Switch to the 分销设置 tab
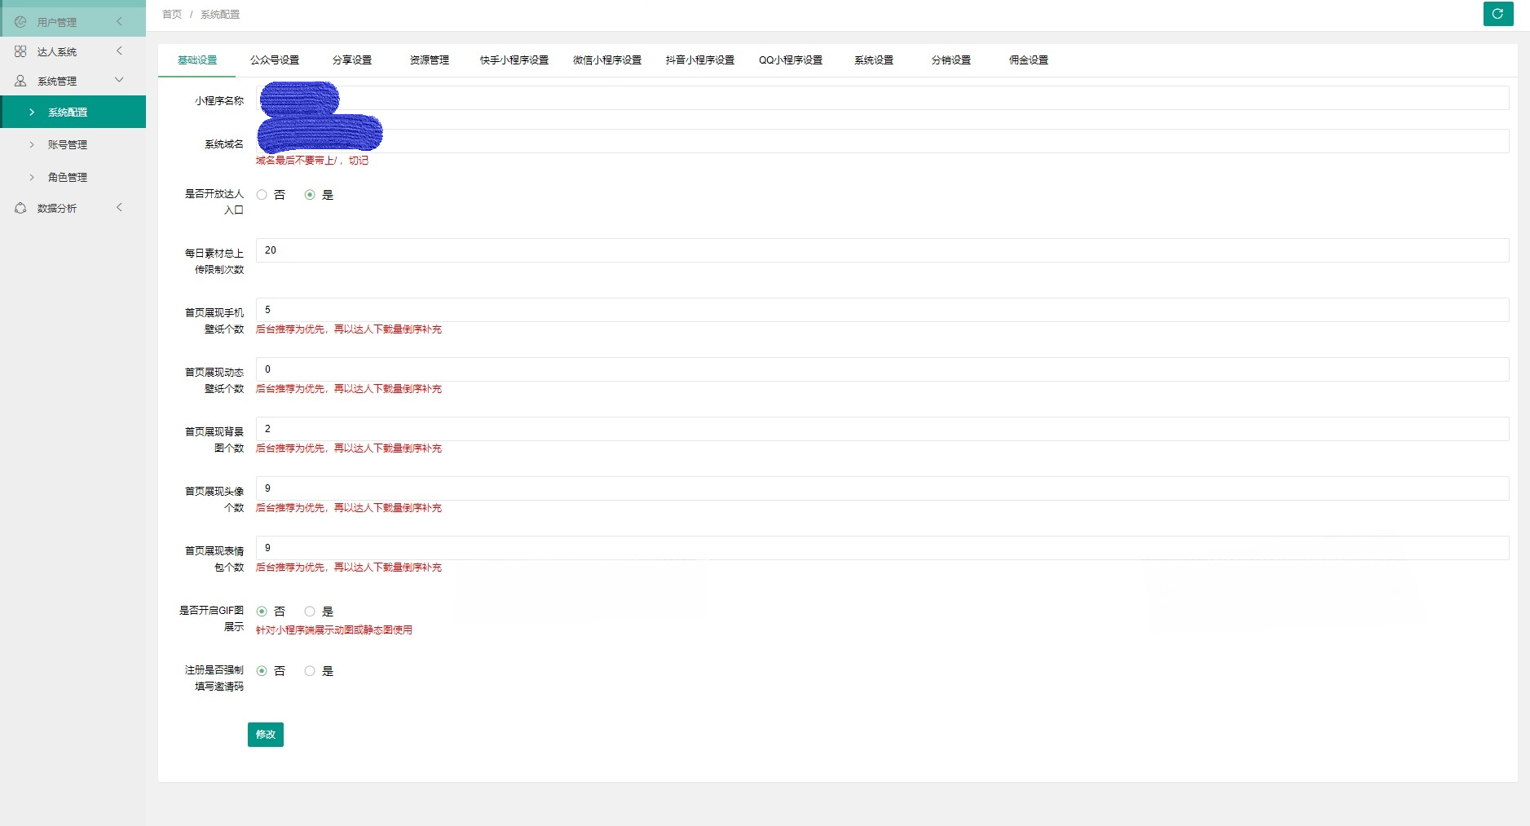 pyautogui.click(x=950, y=60)
